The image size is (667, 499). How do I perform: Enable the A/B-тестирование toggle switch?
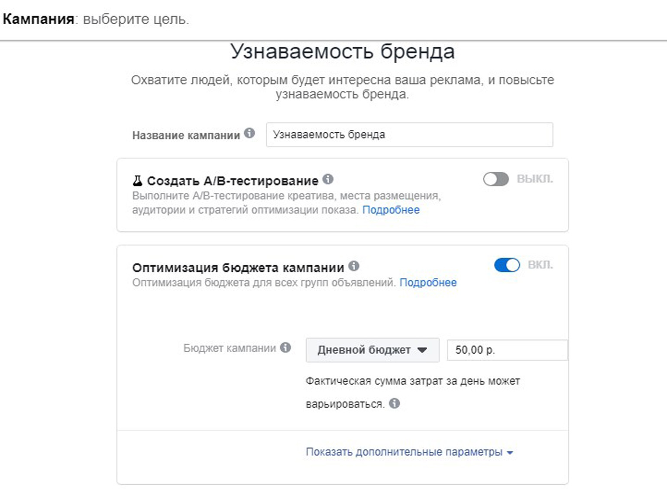tap(496, 179)
